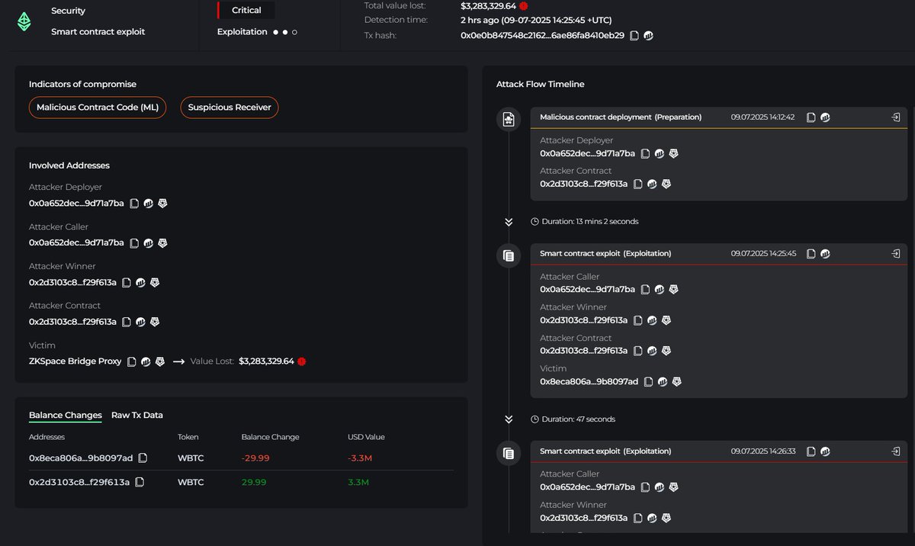Select the Malicious Contract Code (ML) indicator

click(x=98, y=108)
